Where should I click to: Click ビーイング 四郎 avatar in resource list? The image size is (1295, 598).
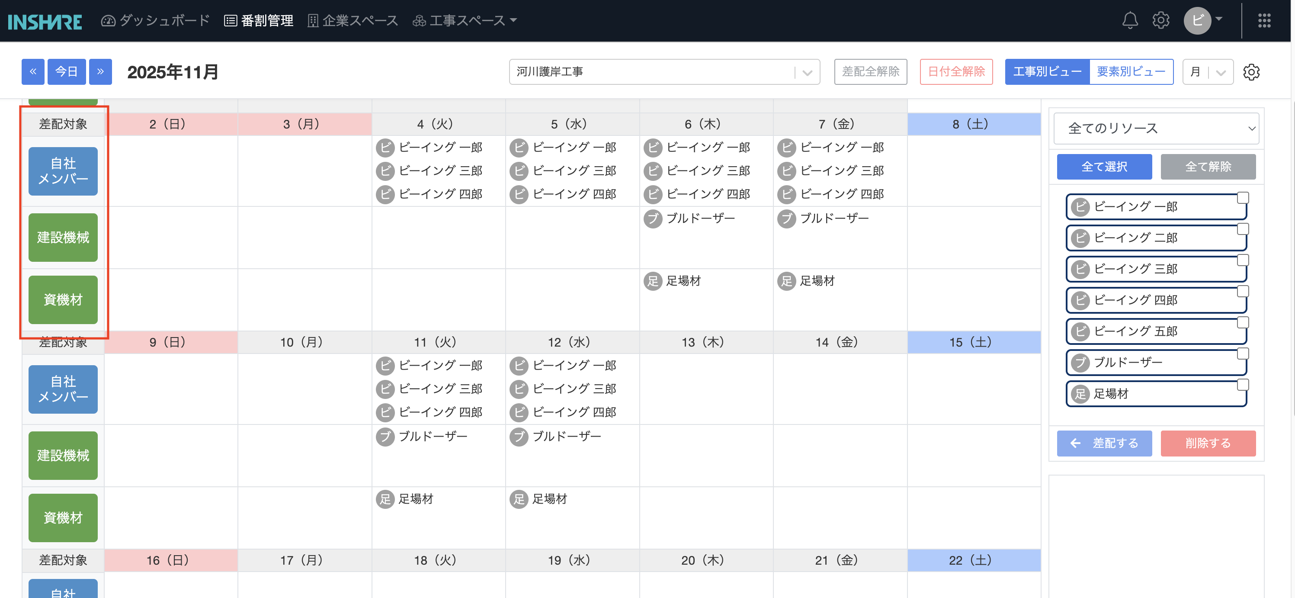pos(1080,300)
